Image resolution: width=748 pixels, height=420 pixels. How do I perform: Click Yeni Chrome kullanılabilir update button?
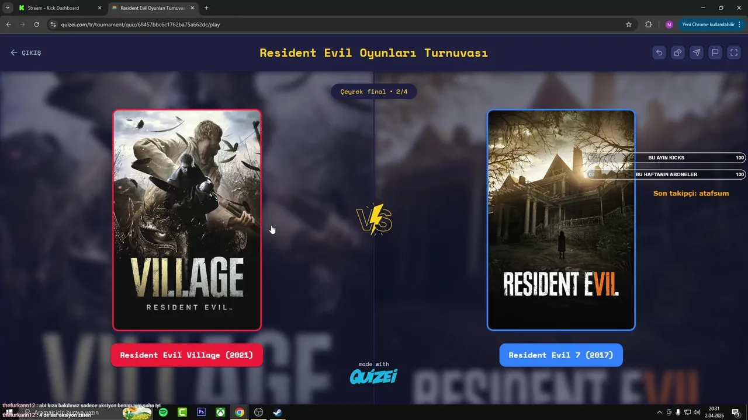[x=708, y=24]
